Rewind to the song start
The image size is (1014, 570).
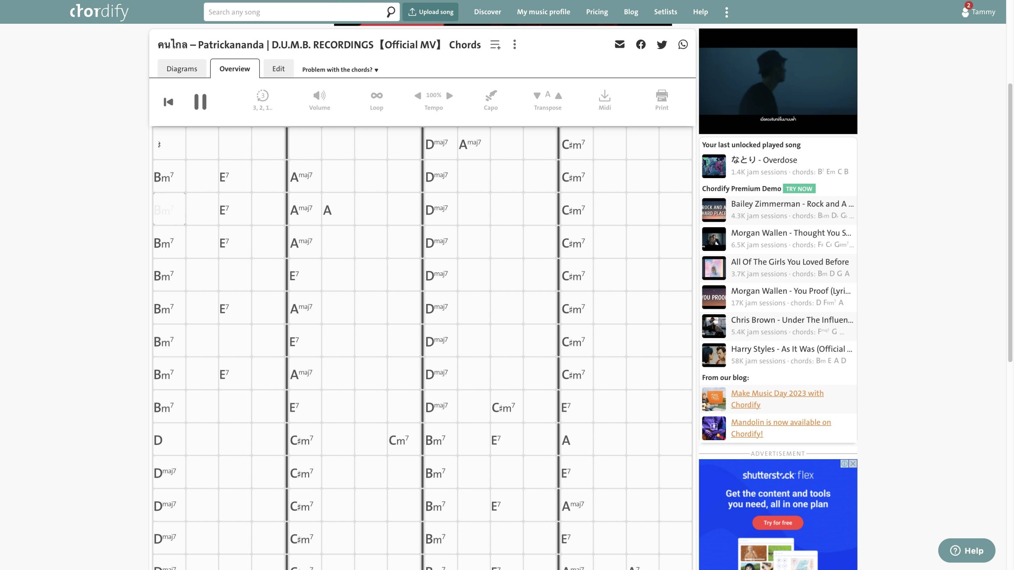tap(168, 102)
